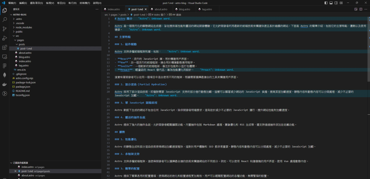Open the Extensions view
This screenshot has height=179, width=370.
[x=4, y=48]
